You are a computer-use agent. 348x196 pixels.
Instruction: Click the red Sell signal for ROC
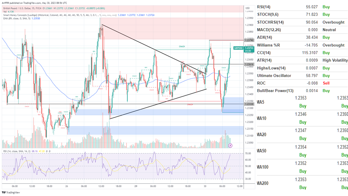pos(326,83)
